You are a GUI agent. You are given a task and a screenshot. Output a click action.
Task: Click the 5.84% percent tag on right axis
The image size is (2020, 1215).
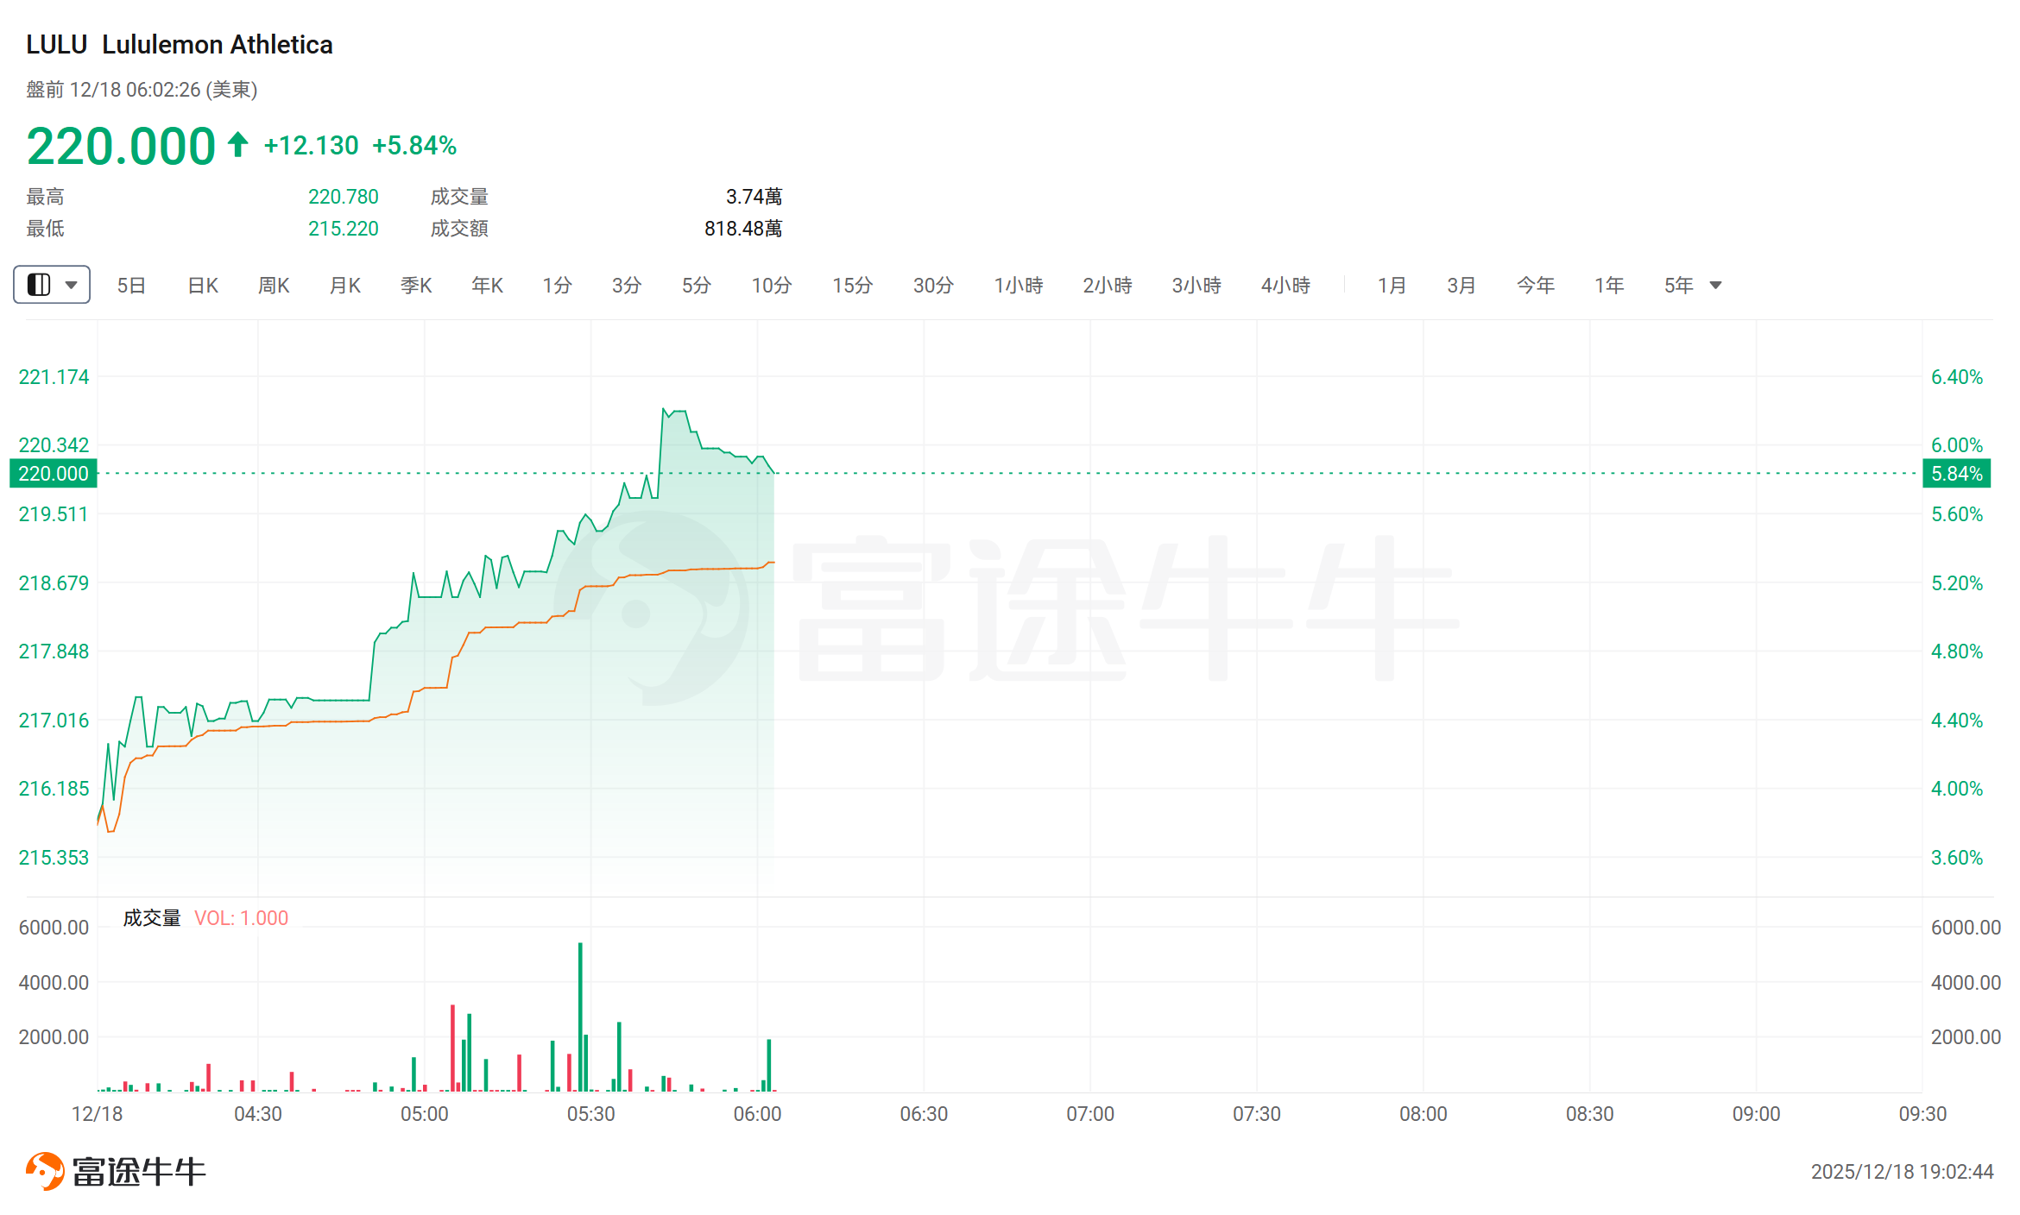pos(1956,474)
